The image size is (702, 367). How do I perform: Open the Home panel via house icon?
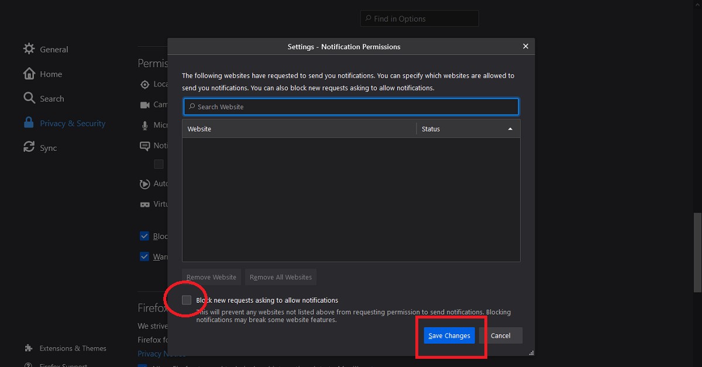29,74
